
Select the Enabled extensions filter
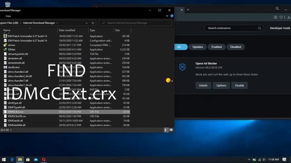[216, 47]
